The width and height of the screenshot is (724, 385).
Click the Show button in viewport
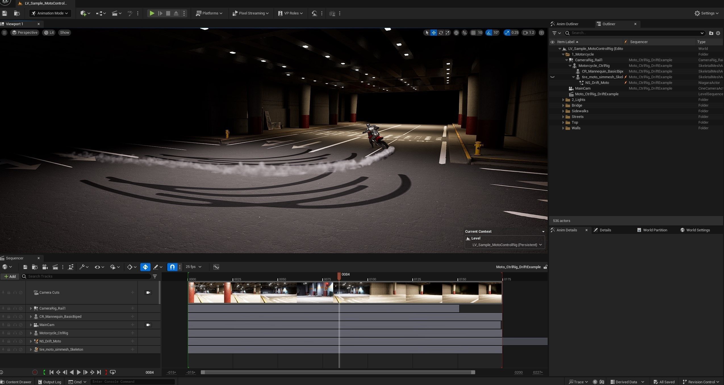pos(64,33)
